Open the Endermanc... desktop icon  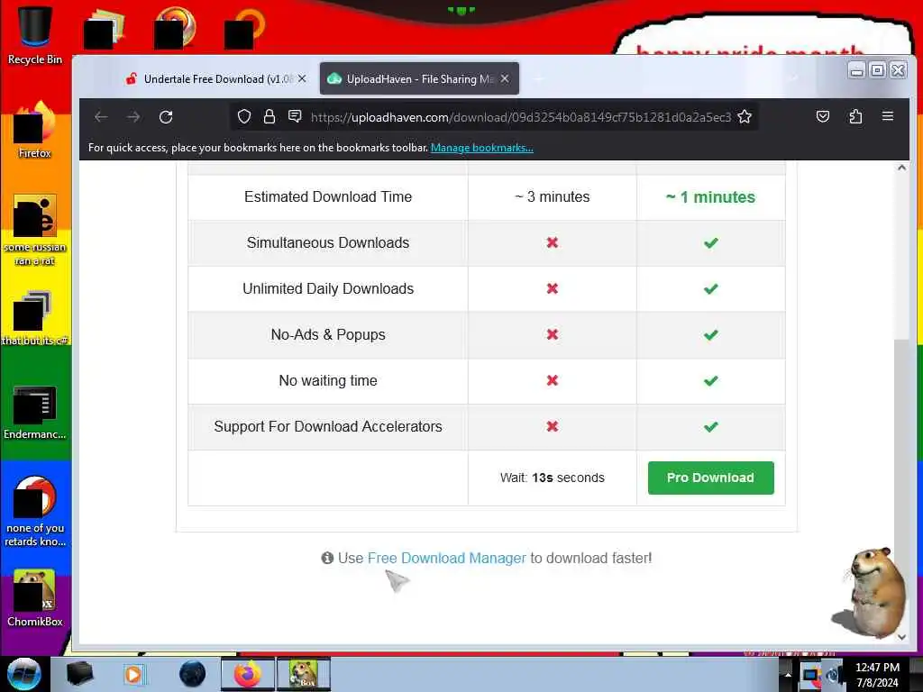point(35,412)
